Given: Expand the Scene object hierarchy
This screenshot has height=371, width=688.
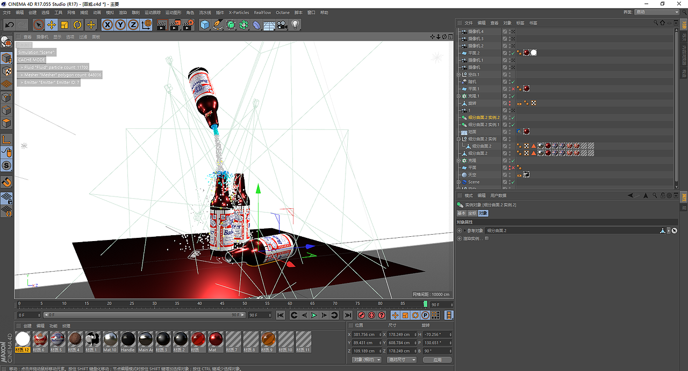Looking at the screenshot, I should (x=459, y=182).
